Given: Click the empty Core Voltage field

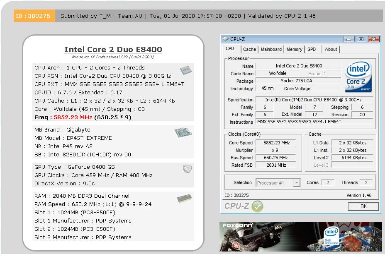Looking at the screenshot, I should 327,88.
